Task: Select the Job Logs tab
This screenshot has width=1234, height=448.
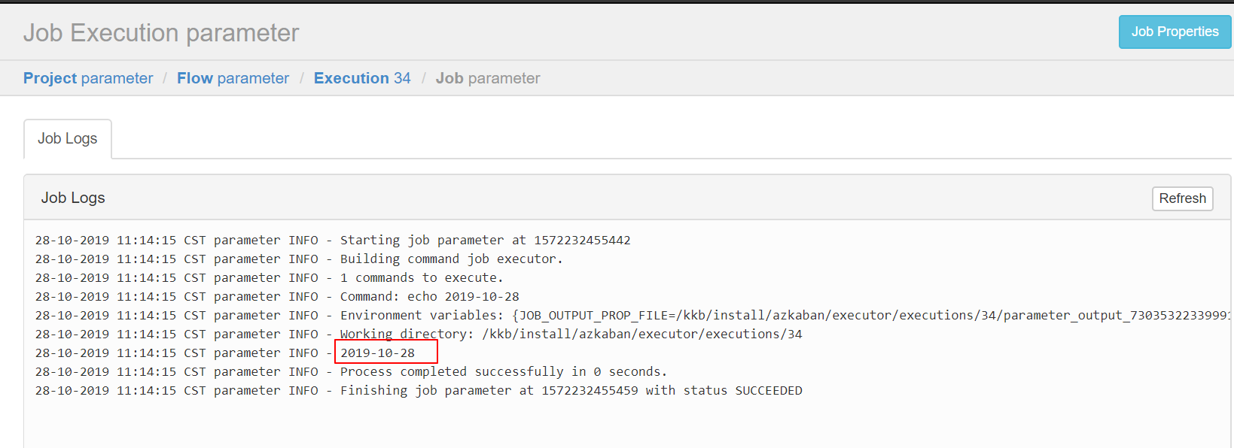Action: pyautogui.click(x=68, y=138)
